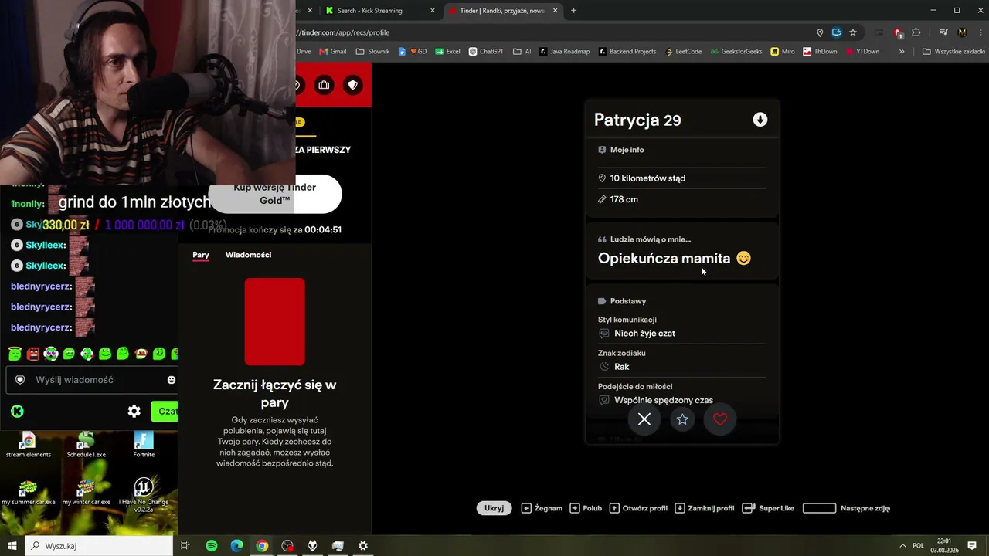The width and height of the screenshot is (989, 556).
Task: Open the Chrome extensions puzzle icon
Action: pyautogui.click(x=916, y=32)
